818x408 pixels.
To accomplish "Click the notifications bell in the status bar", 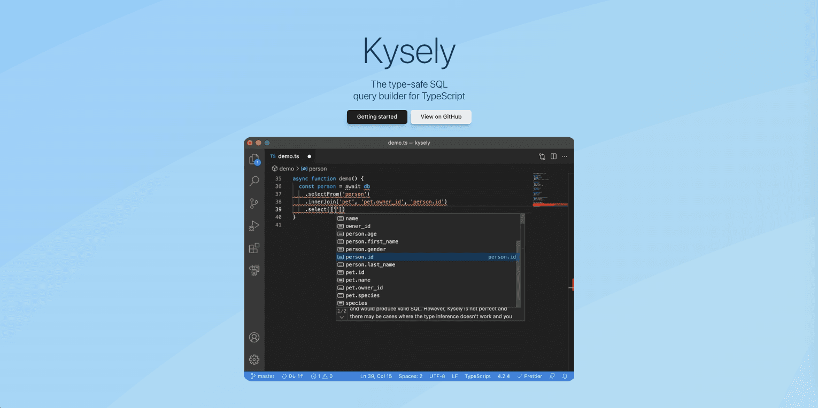I will 565,376.
